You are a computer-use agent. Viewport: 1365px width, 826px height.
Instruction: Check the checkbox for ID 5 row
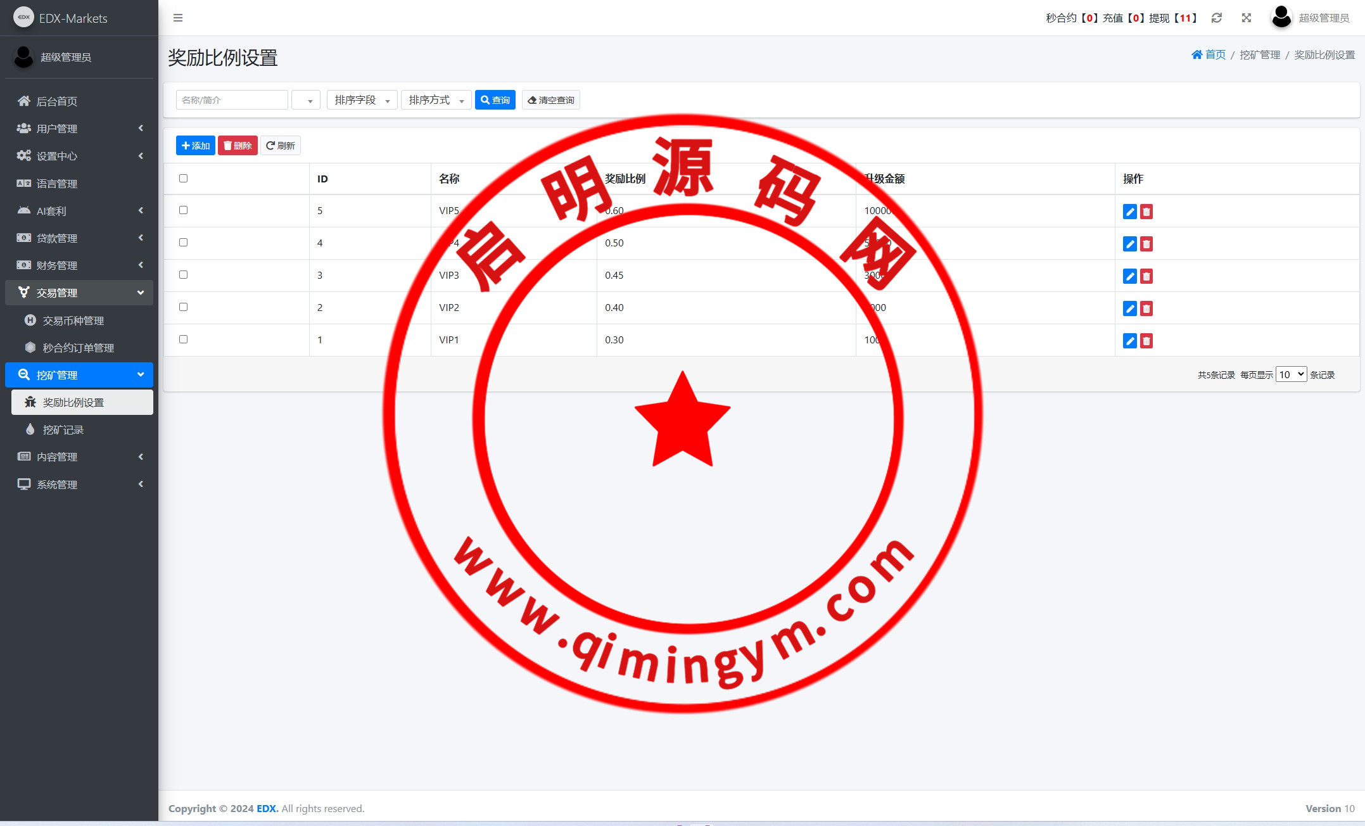[184, 210]
